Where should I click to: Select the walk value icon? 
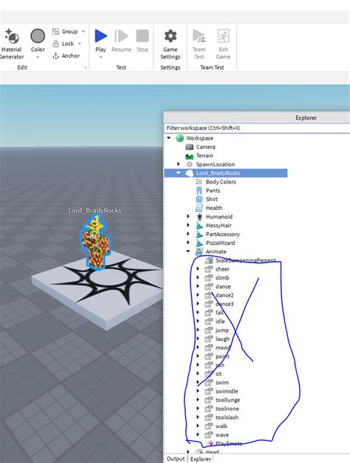pos(209,426)
